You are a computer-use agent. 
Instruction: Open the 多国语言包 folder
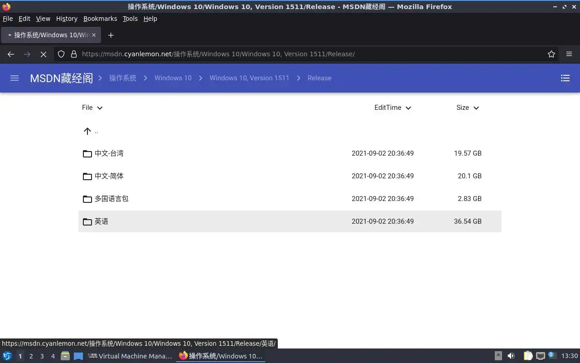point(290,199)
